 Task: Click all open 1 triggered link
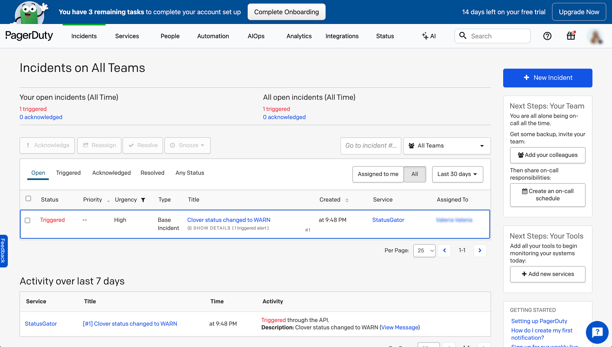(276, 109)
